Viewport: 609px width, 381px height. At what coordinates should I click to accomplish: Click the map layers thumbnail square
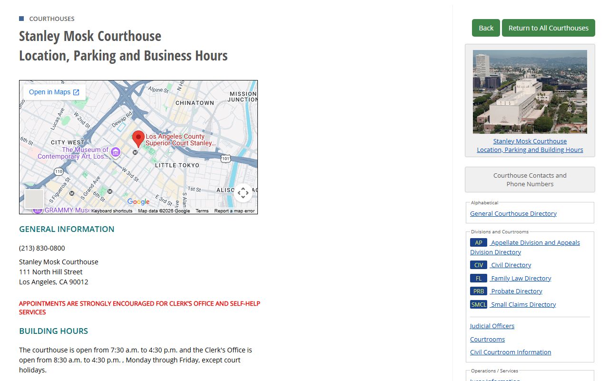coord(34,199)
